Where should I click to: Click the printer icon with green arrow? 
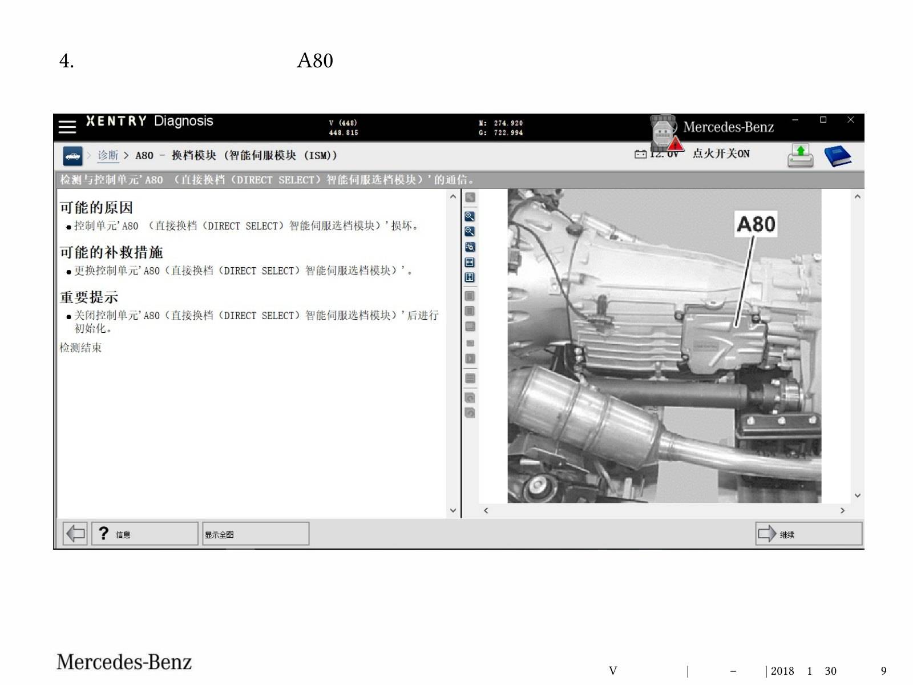(x=800, y=156)
